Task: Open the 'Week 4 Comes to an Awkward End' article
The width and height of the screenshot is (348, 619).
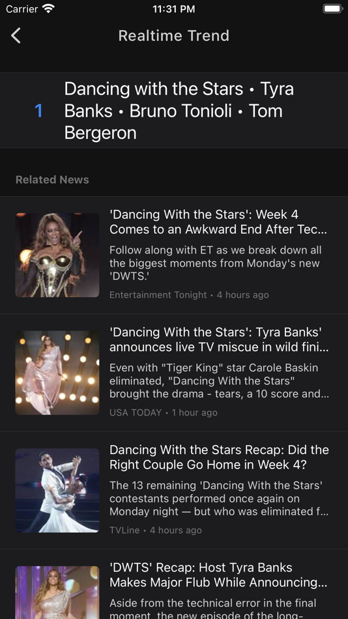Action: [x=218, y=222]
